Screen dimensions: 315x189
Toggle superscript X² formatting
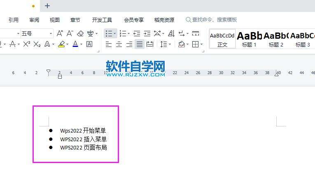26,44
